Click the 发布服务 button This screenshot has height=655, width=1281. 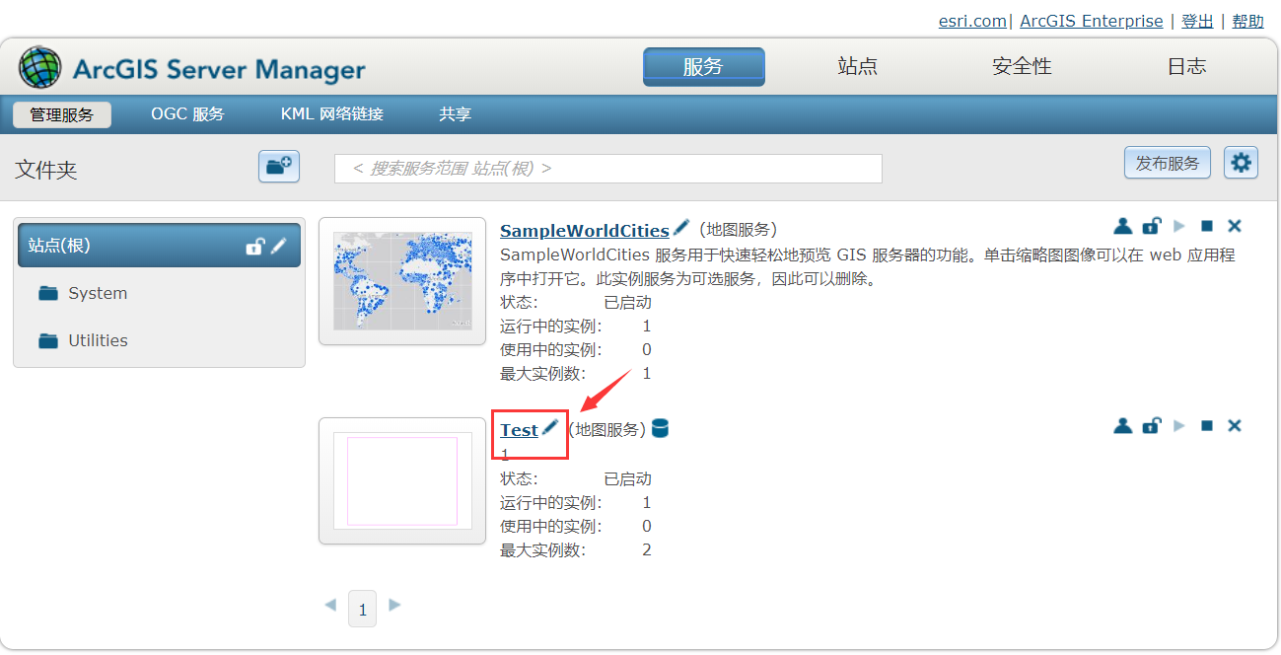[1168, 163]
